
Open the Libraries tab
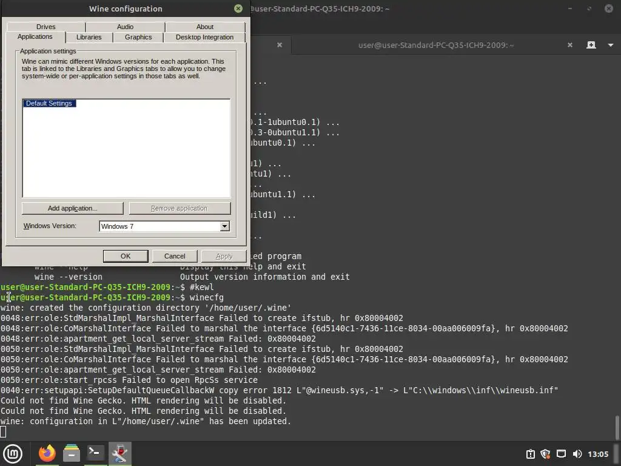[x=89, y=37]
